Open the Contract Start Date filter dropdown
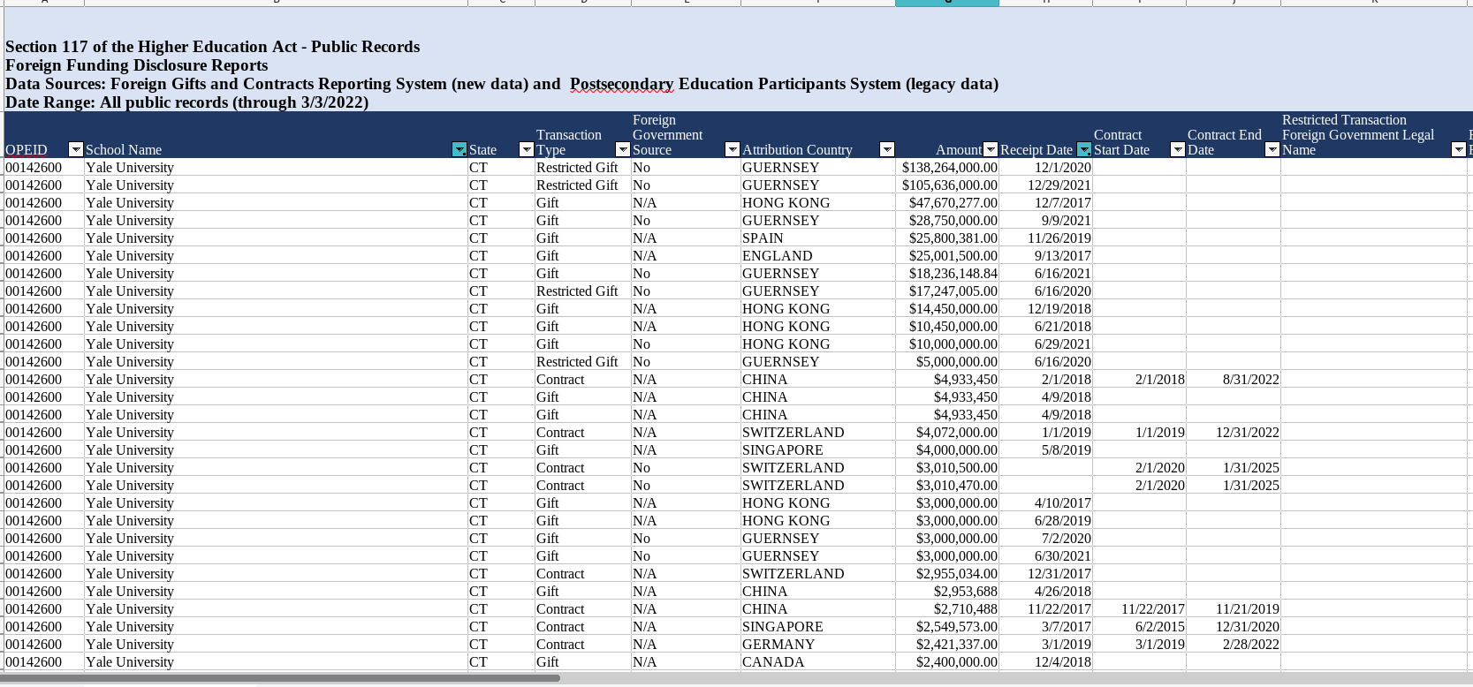 pos(1178,150)
